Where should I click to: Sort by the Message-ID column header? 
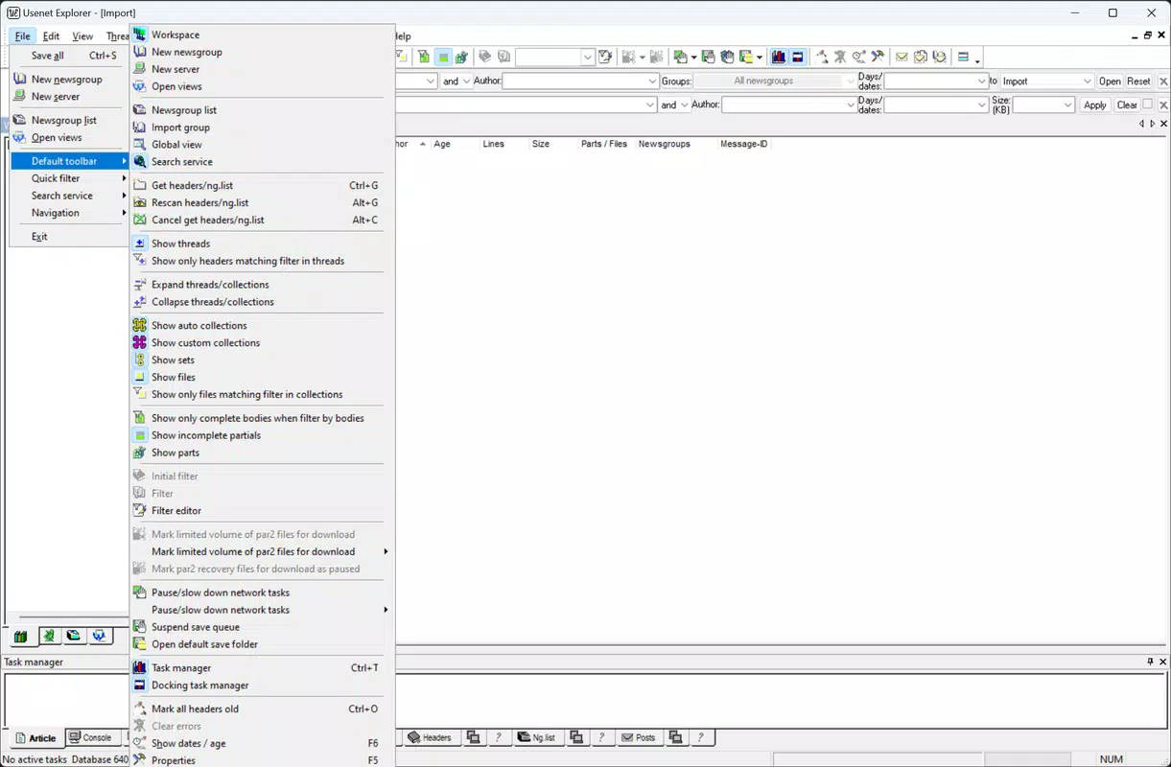[x=743, y=144]
